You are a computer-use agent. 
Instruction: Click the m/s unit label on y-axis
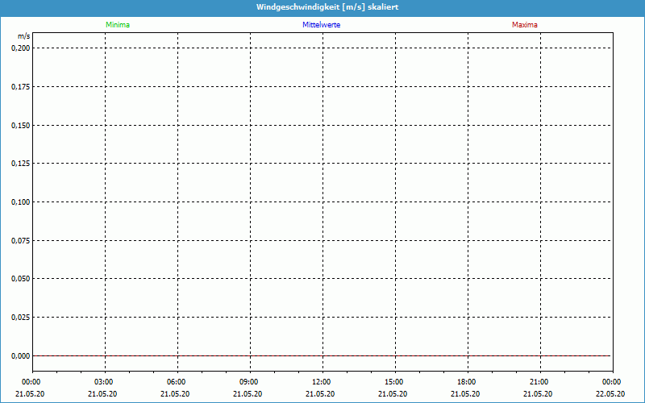click(x=24, y=37)
